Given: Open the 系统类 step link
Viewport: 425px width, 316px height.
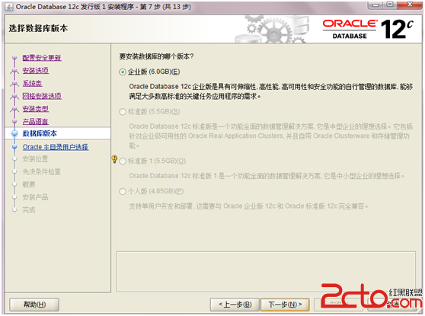Looking at the screenshot, I should 32,83.
